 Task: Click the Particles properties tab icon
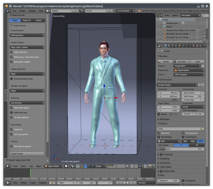tap(200, 46)
